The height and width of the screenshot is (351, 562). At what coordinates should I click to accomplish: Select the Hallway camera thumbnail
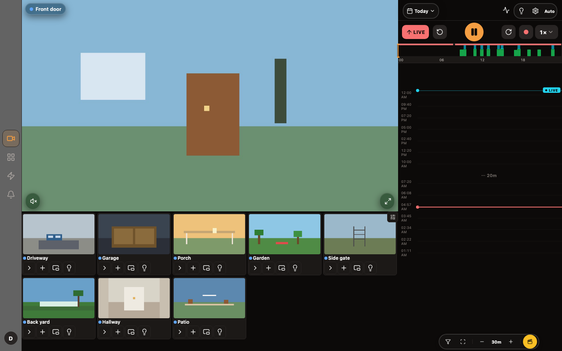pos(134,298)
